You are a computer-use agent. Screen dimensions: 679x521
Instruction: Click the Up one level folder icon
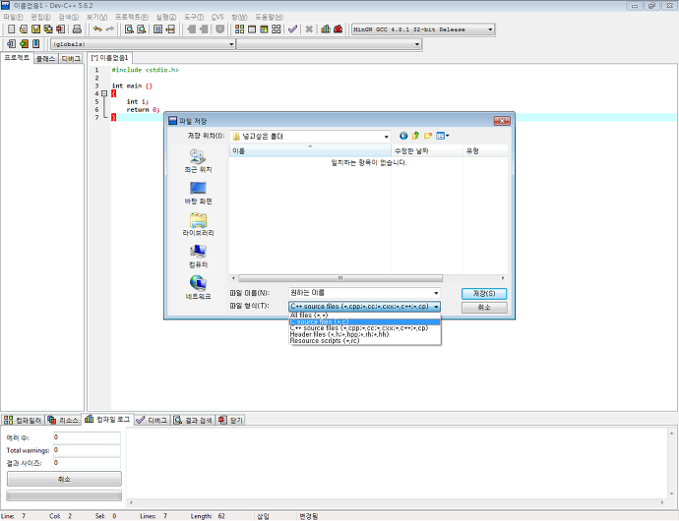tap(415, 136)
